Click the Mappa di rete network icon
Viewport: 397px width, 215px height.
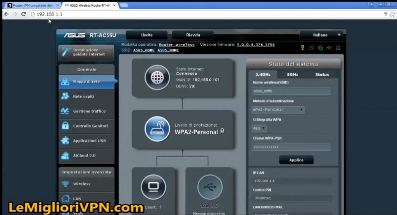[65, 81]
